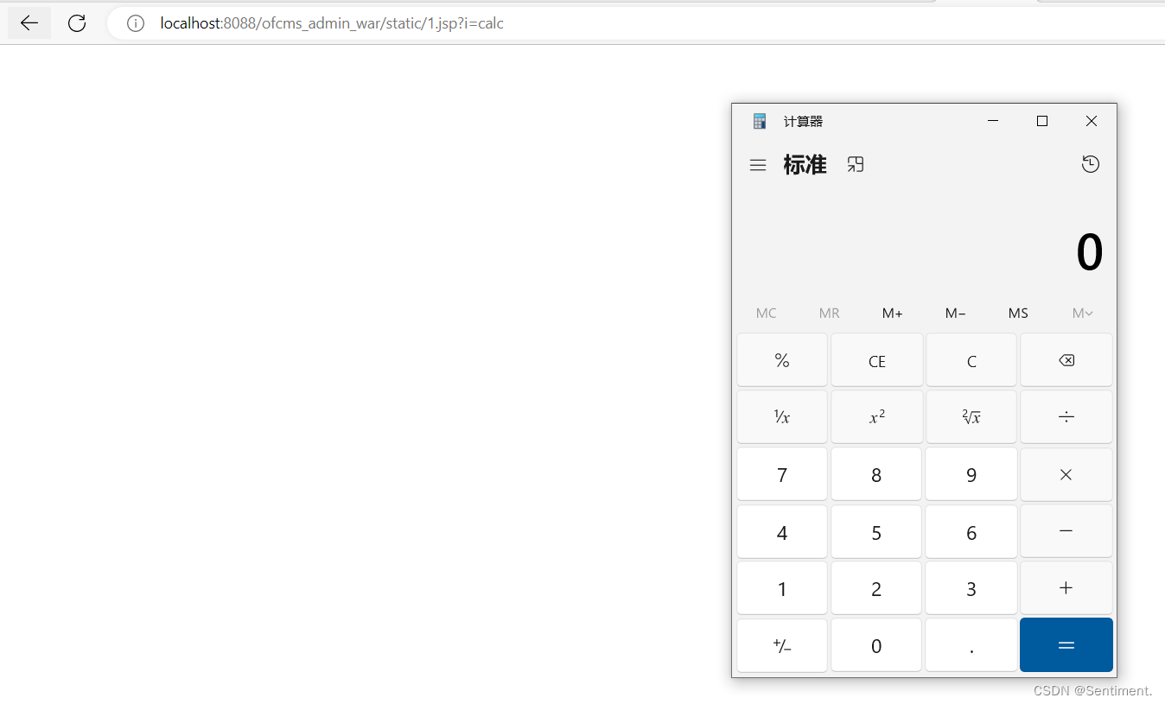Viewport: 1165px width, 704px height.
Task: Click the percent key
Action: point(782,360)
